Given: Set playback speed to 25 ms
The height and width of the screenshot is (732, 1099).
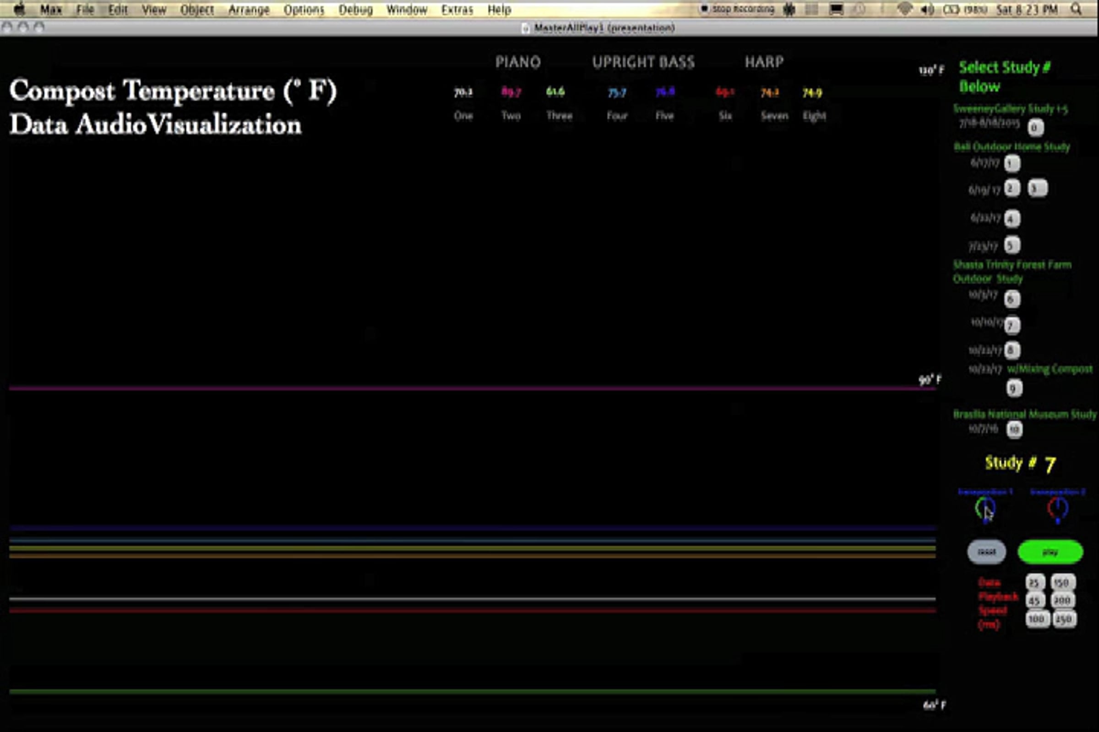Looking at the screenshot, I should [x=1034, y=582].
